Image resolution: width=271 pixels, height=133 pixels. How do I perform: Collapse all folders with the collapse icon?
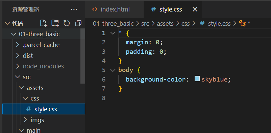point(78,23)
